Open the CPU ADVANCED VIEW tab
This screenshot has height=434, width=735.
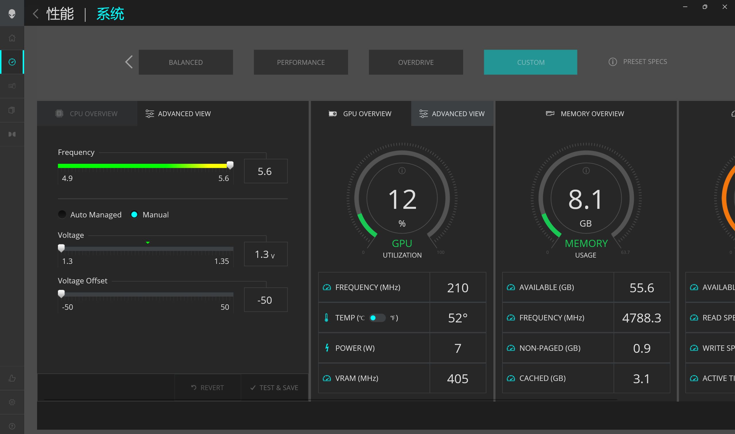pyautogui.click(x=178, y=114)
